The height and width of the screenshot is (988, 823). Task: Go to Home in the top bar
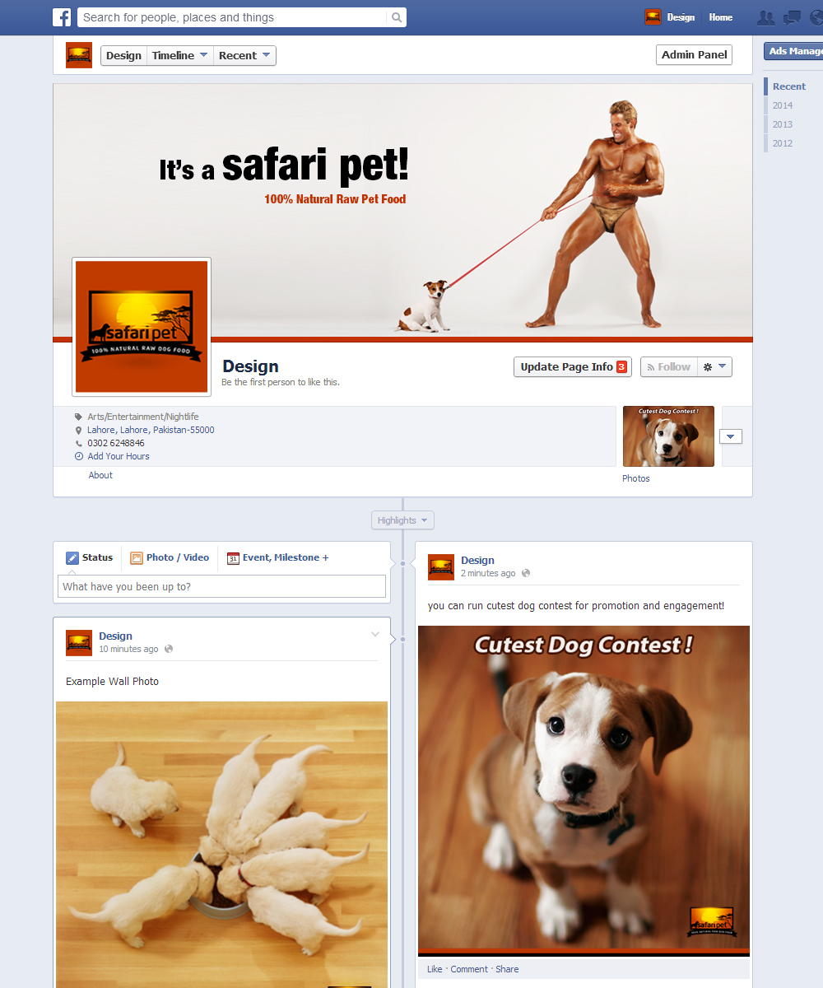pyautogui.click(x=721, y=17)
